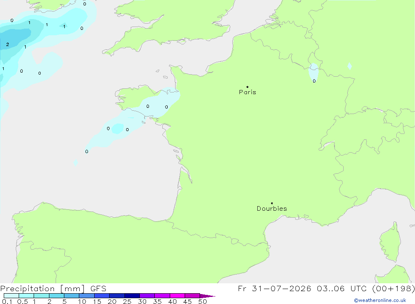415x304 pixels.
Task: Select the Paris location dot marker
Action: coord(247,87)
